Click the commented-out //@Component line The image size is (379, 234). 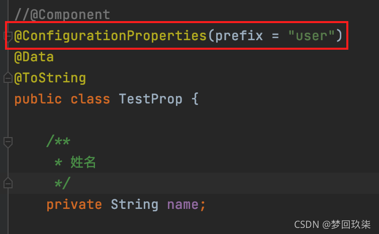pos(62,15)
